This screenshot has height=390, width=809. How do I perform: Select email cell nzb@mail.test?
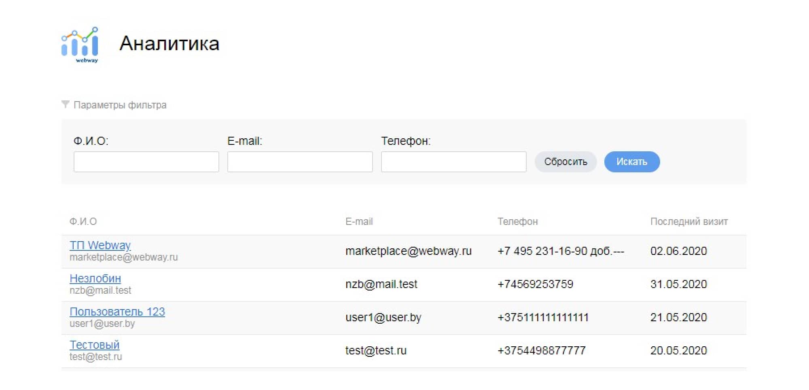pyautogui.click(x=381, y=284)
